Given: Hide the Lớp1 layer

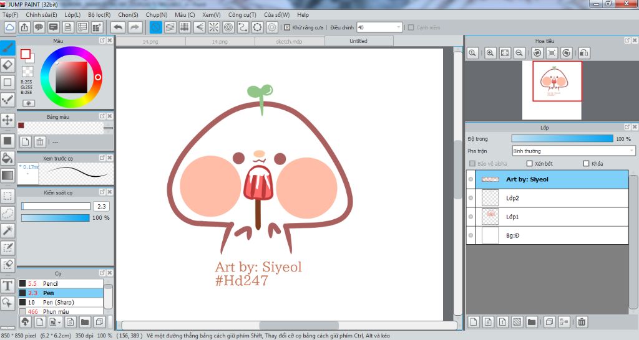Looking at the screenshot, I should click(x=471, y=217).
